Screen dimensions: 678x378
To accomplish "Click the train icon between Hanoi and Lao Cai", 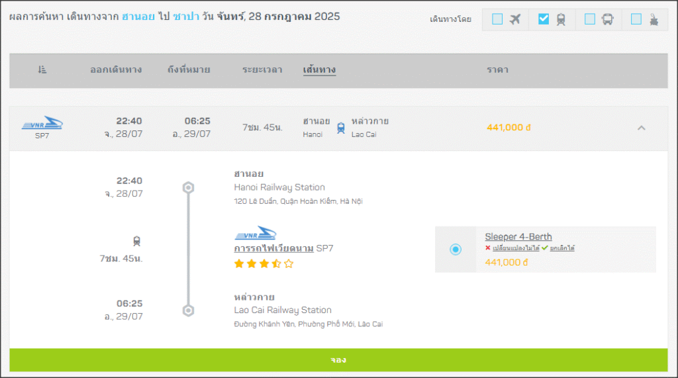I will (x=341, y=128).
